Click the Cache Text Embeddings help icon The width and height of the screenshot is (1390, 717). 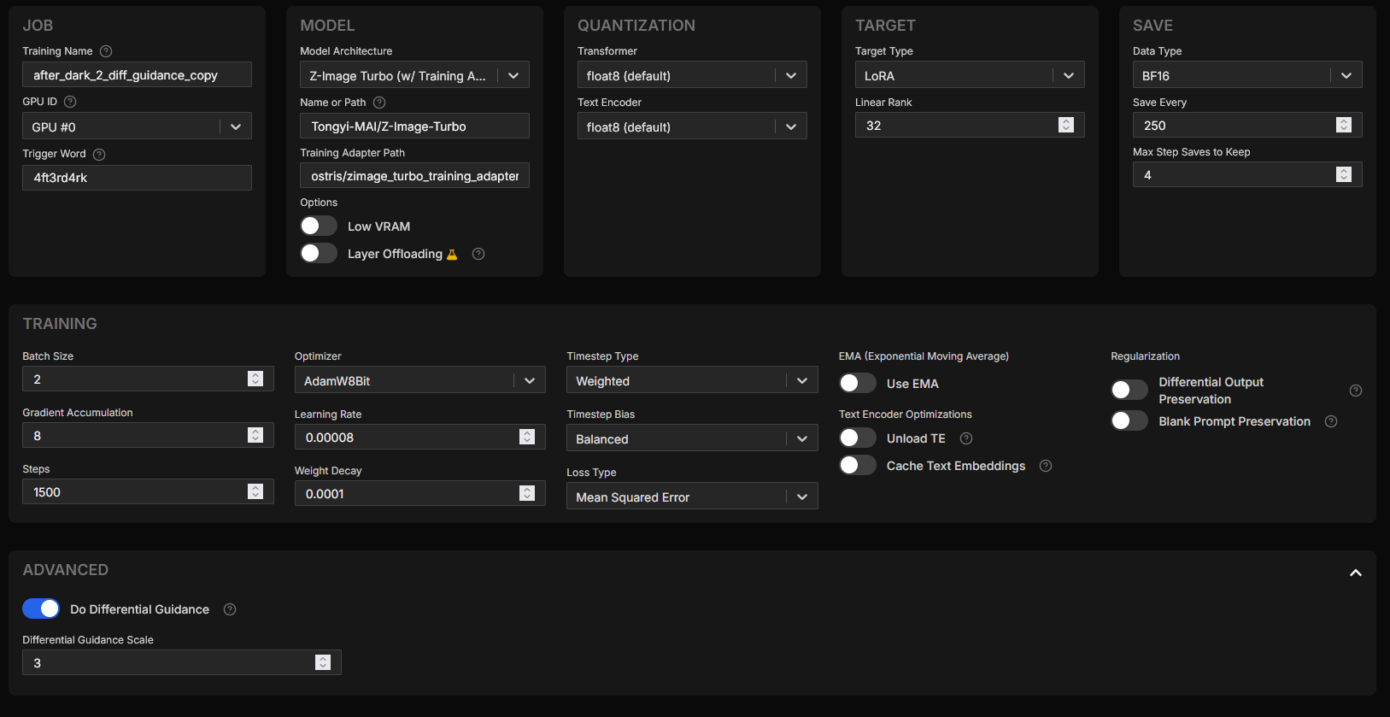(1046, 466)
